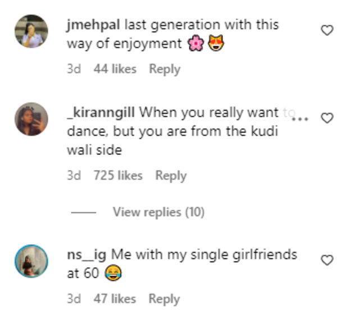
Task: Open ns__ig's profile picture
Action: pos(31,261)
